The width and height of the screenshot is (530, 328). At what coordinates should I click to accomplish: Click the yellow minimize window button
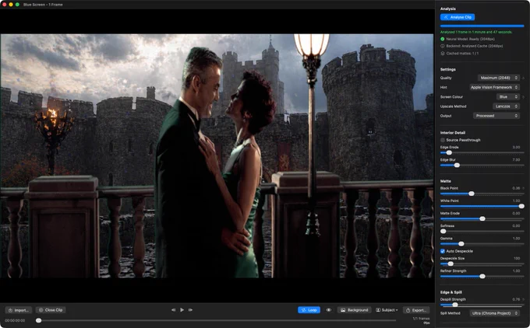click(x=11, y=5)
